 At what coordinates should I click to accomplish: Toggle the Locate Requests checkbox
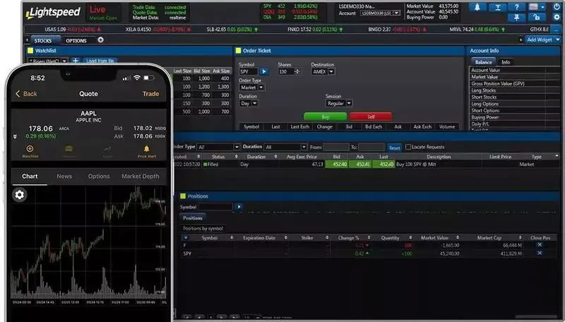(408, 147)
